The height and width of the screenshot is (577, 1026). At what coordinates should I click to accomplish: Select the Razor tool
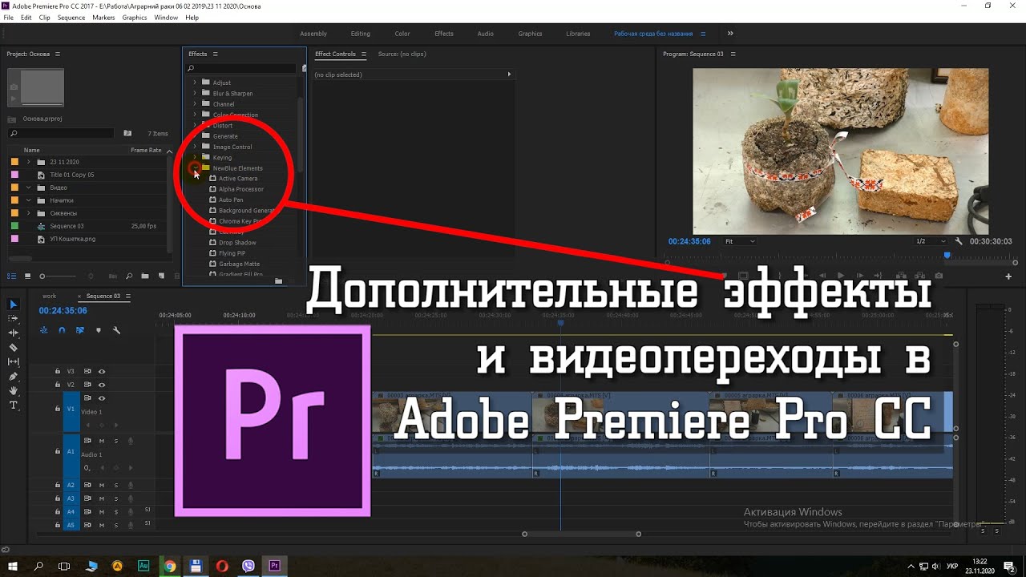point(13,347)
